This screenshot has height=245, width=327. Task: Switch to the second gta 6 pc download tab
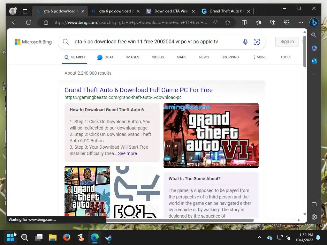pos(115,11)
